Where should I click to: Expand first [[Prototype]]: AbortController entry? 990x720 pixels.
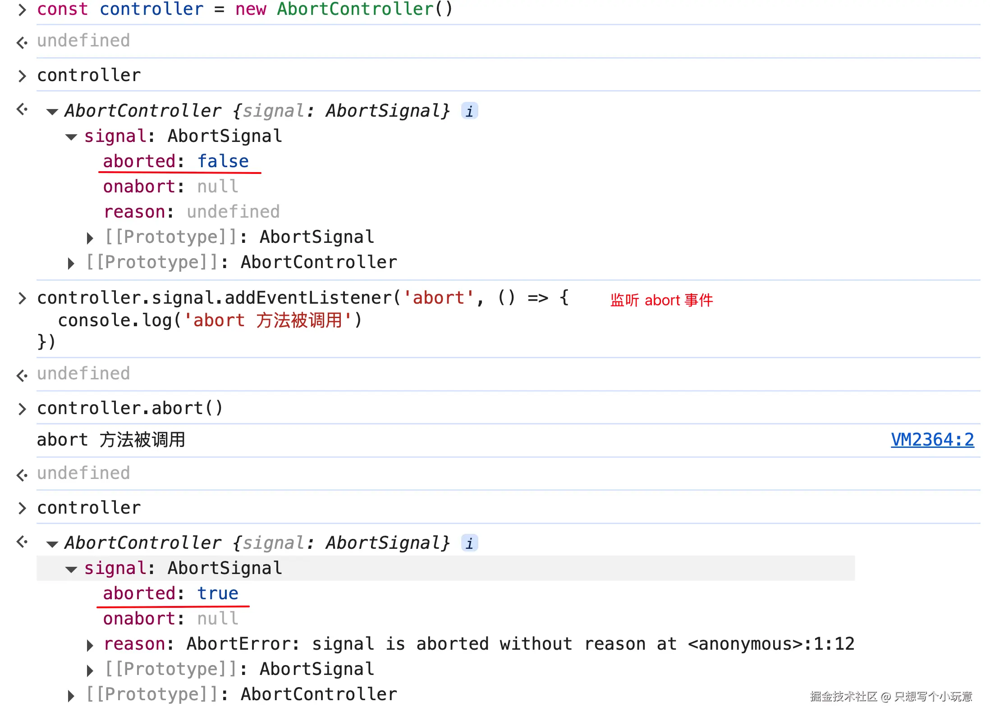coord(71,263)
